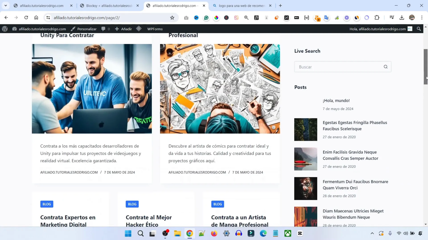Click the search icon in the Buscar field
Image resolution: width=428 pixels, height=240 pixels.
point(385,67)
